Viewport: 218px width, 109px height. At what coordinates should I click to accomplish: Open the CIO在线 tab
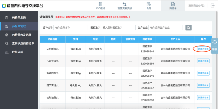[x=101, y=6]
